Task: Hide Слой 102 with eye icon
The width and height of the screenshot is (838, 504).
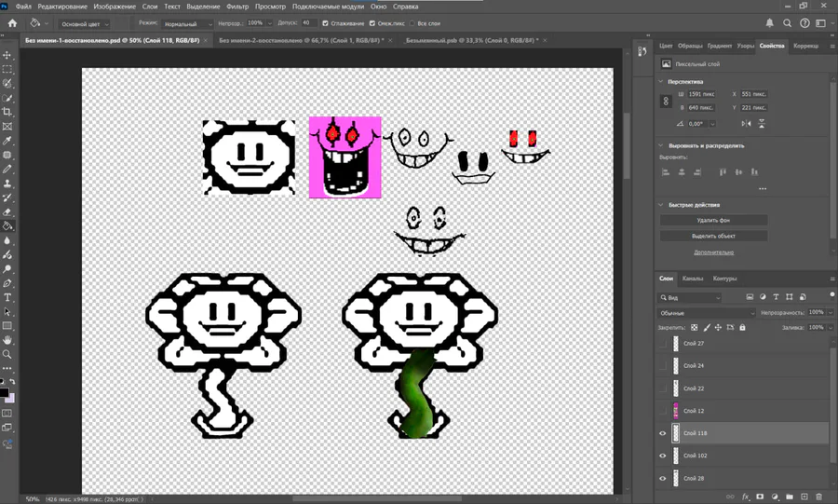Action: (663, 456)
